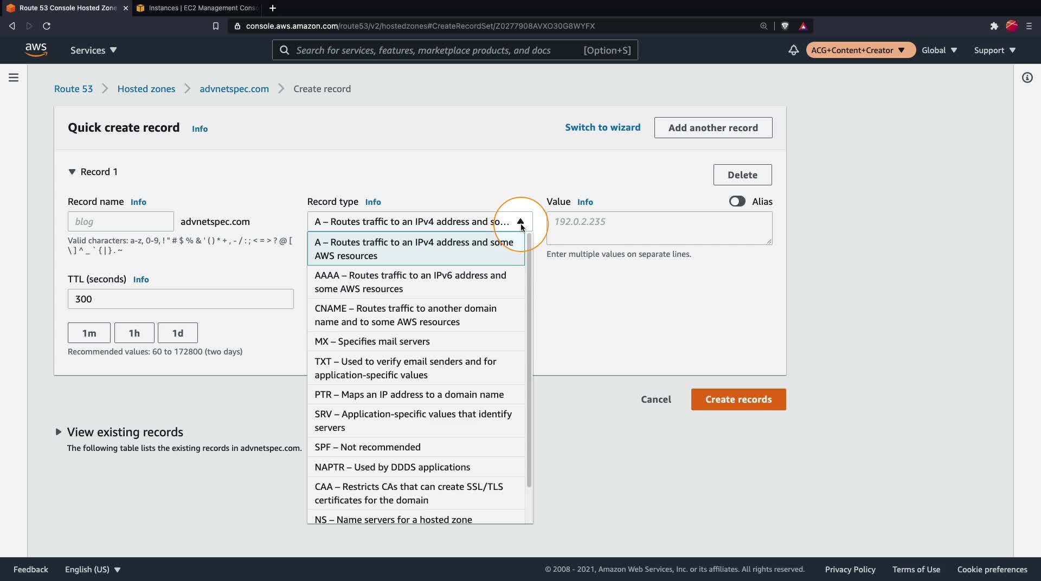Click the AWS logo home icon
1041x581 pixels.
36,50
